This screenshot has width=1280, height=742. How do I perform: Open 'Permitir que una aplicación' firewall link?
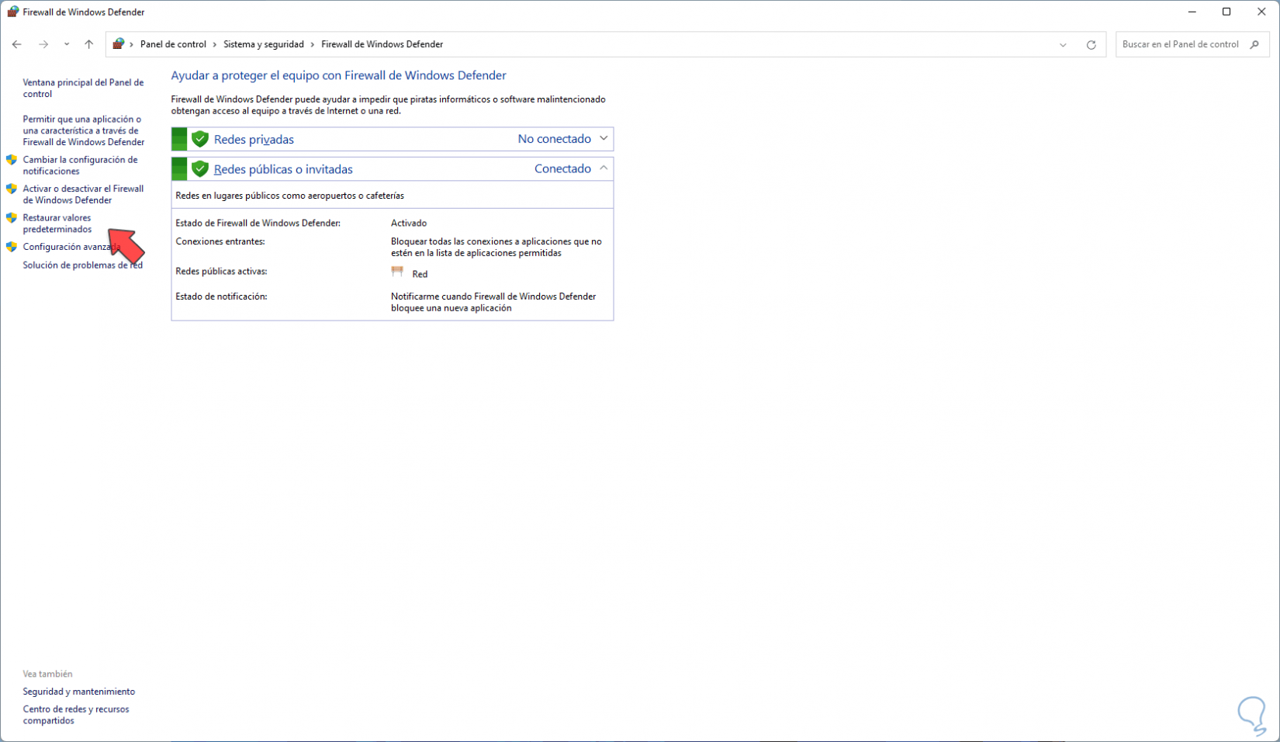click(x=84, y=130)
